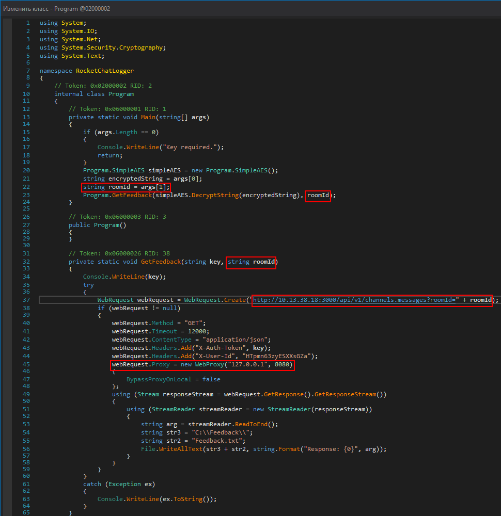Click the Изменить класс window title bar
The width and height of the screenshot is (501, 516).
(x=57, y=8)
